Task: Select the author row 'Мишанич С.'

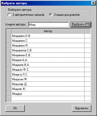Action: [48, 41]
